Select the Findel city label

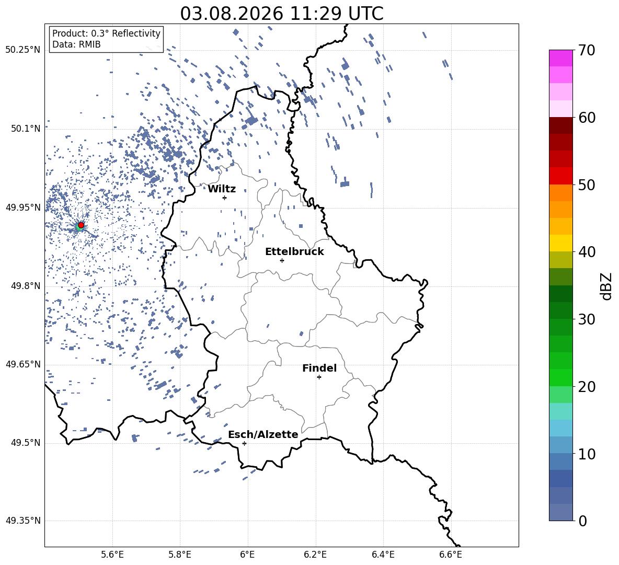[x=319, y=368]
